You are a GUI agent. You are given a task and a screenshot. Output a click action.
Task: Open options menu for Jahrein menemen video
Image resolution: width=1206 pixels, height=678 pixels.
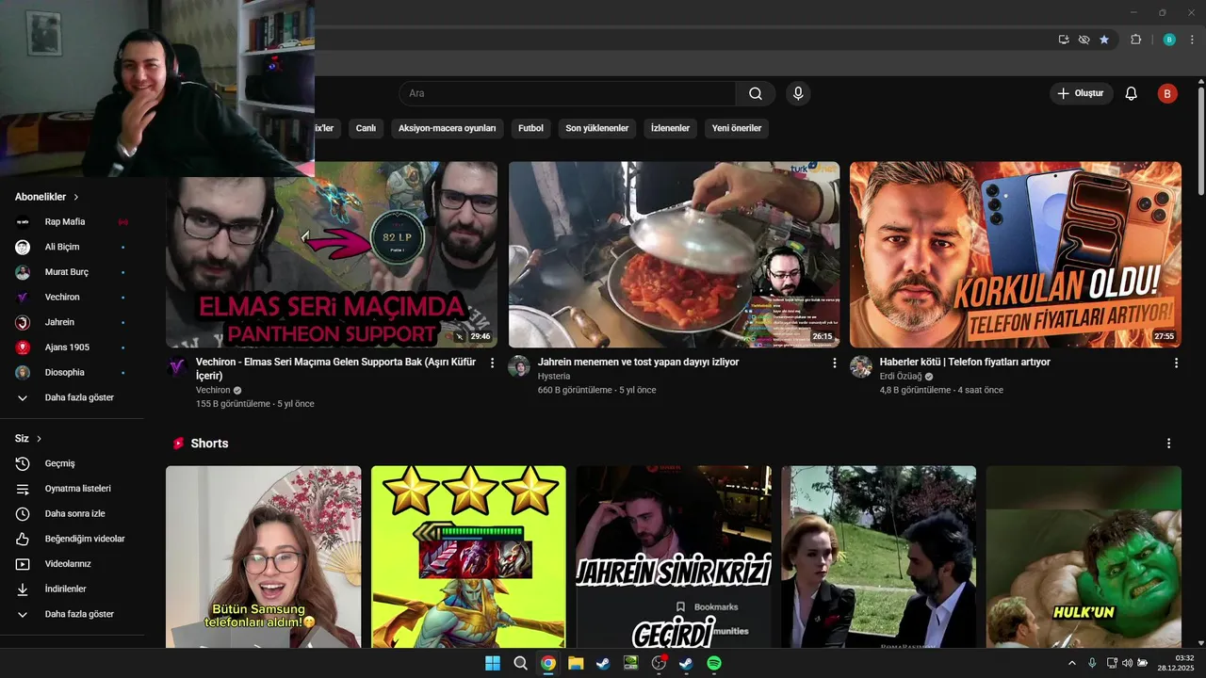834,363
